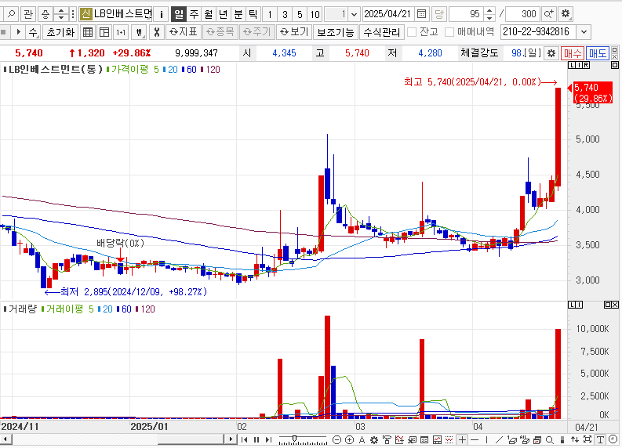Open the period value dropdown showing 1

coord(355,15)
